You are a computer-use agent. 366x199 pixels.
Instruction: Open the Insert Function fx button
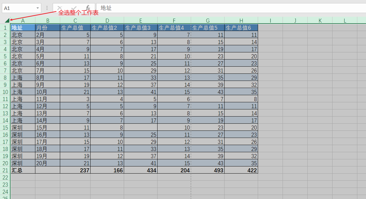[88, 8]
